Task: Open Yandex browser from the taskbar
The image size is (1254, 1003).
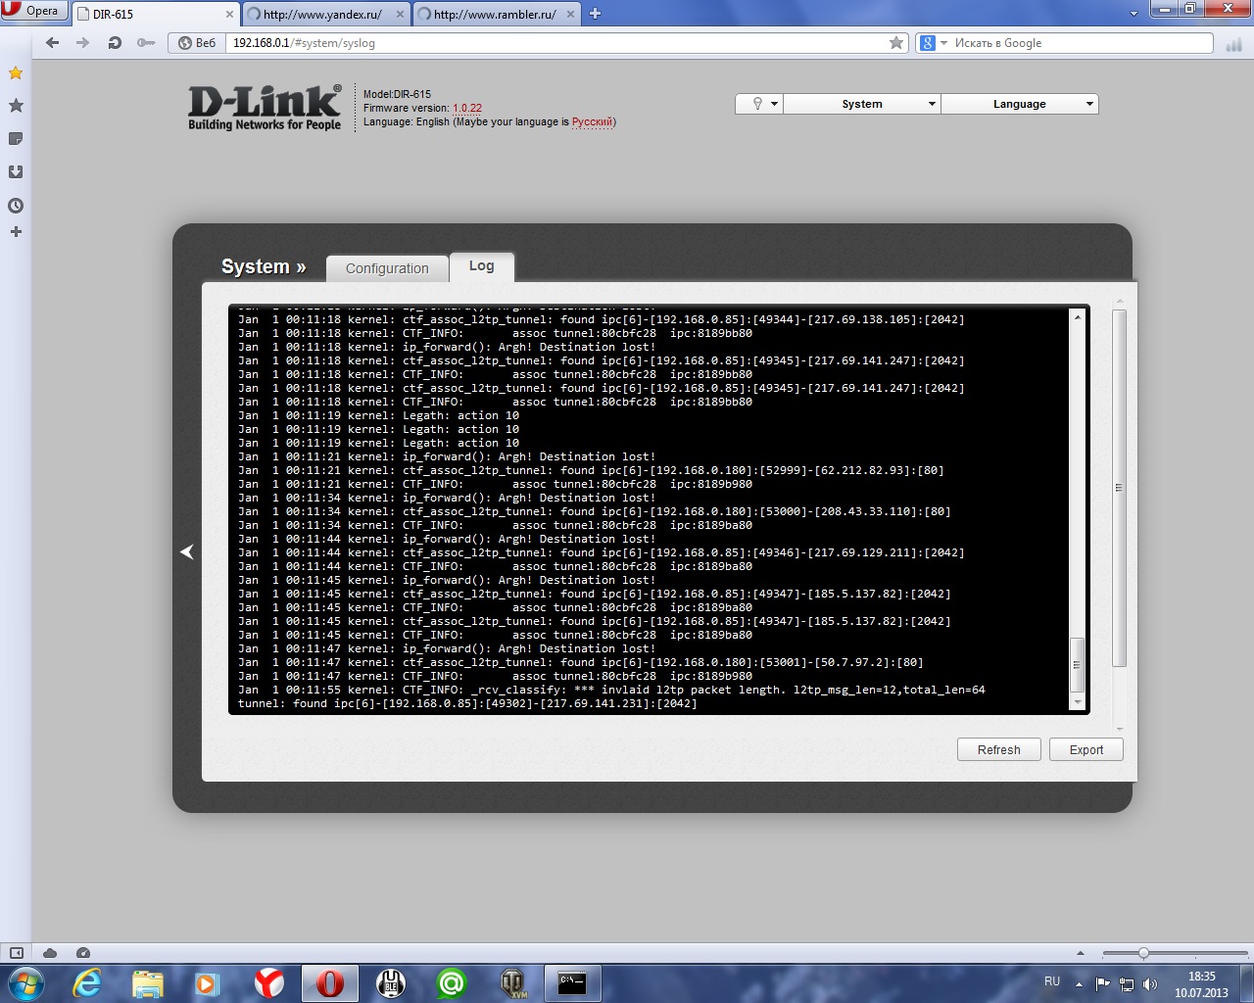Action: point(268,982)
